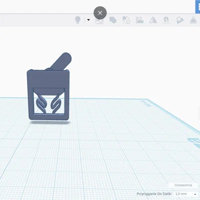
Task: Expand the 1,0 mm snap grid dropdown
Action: click(185, 194)
